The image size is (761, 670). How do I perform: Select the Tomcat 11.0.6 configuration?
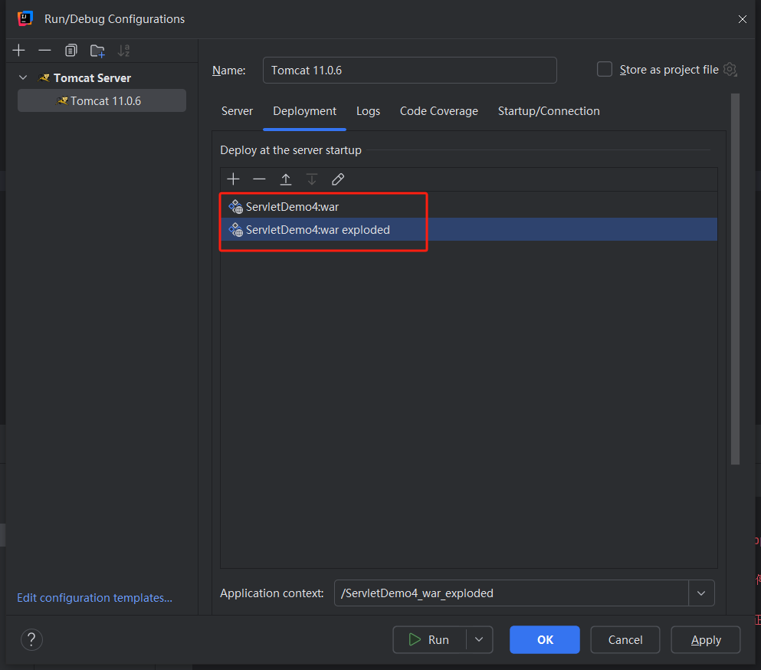102,100
